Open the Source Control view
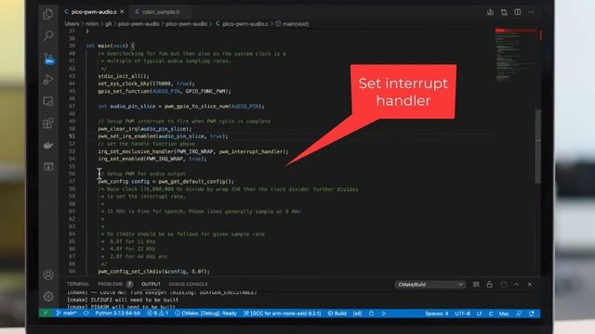Screen dimensions: 595x334 click(48, 58)
